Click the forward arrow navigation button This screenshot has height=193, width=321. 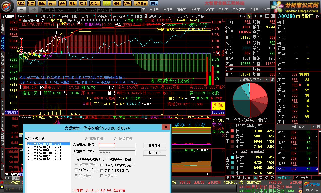(x=33, y=10)
